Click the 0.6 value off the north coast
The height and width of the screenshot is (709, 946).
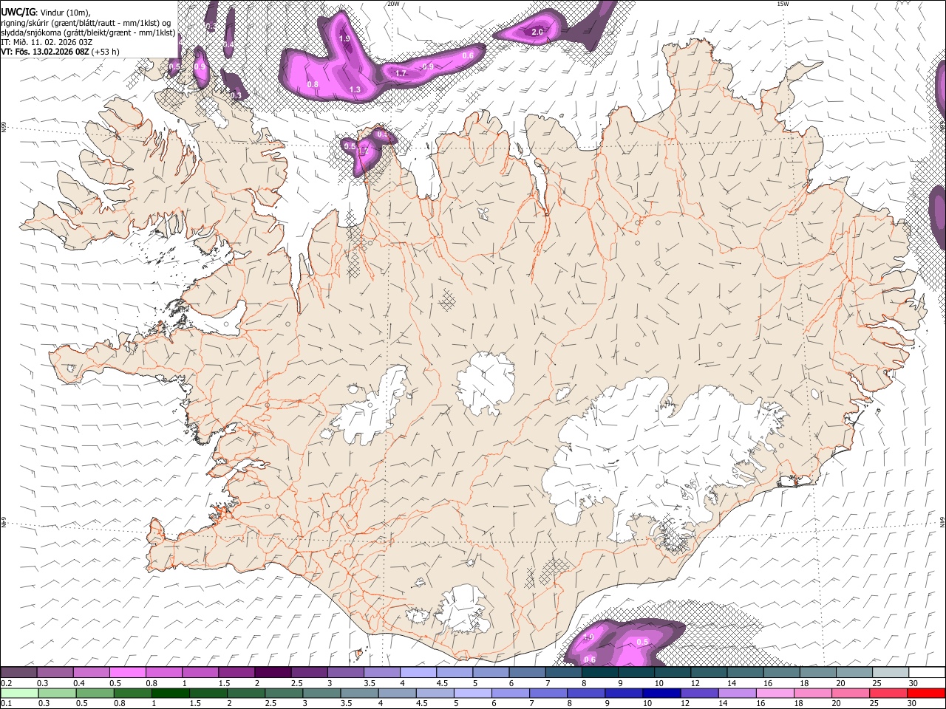click(x=468, y=55)
